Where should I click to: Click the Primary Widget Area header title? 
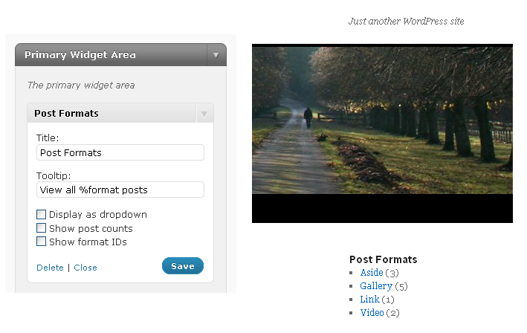point(80,55)
